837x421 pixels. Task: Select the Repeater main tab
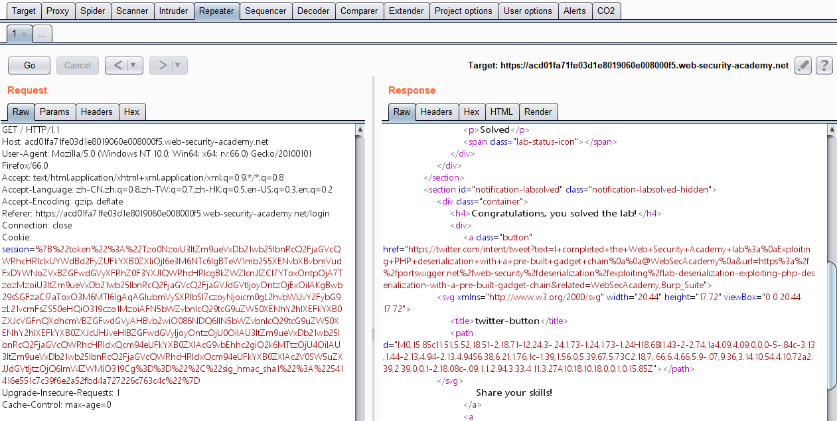tap(216, 11)
